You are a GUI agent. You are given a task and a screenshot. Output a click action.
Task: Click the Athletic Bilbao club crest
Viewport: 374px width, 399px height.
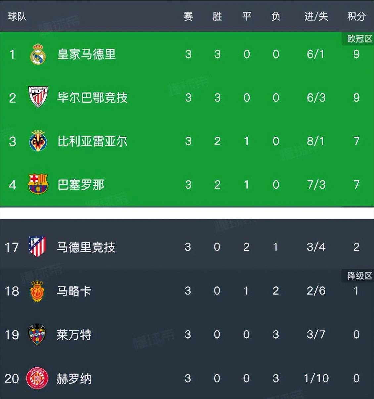tap(38, 97)
